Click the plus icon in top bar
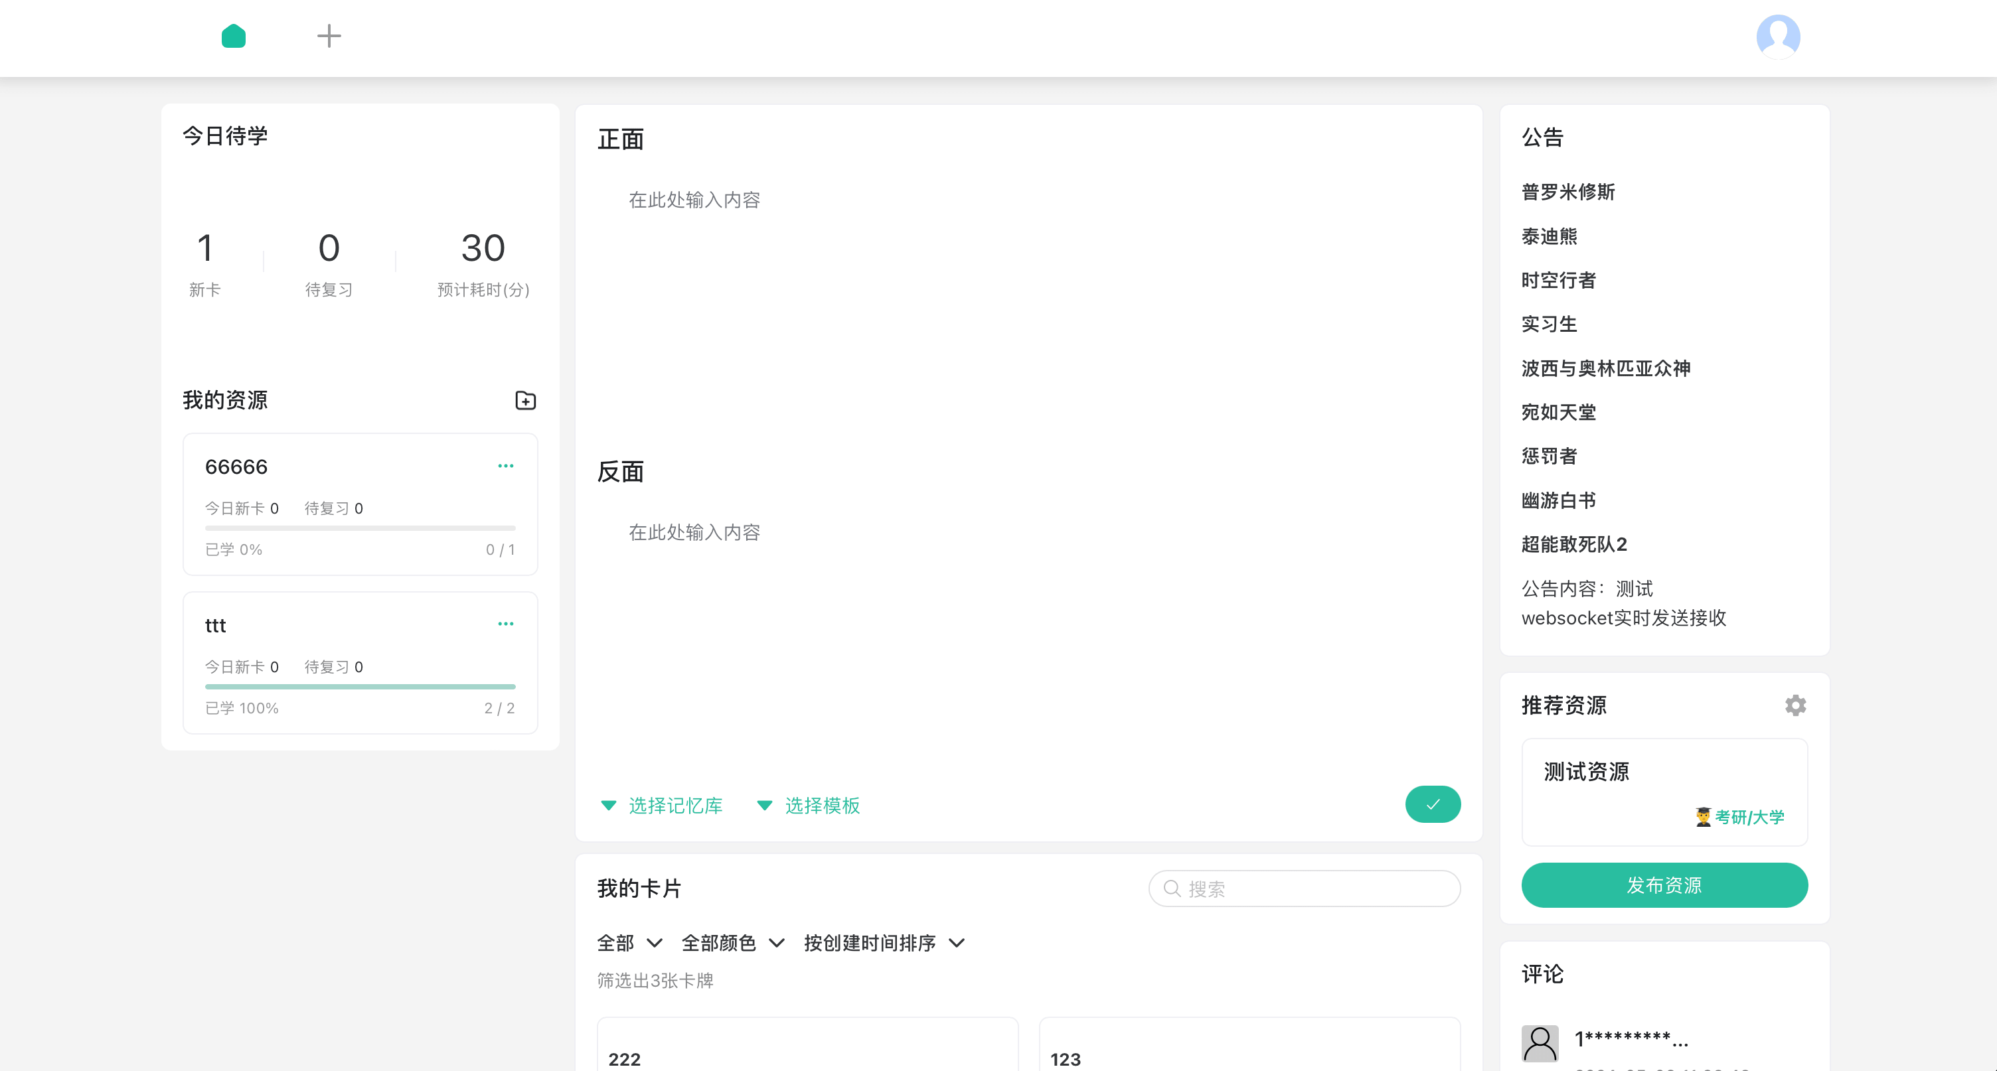Viewport: 1997px width, 1071px height. tap(329, 36)
